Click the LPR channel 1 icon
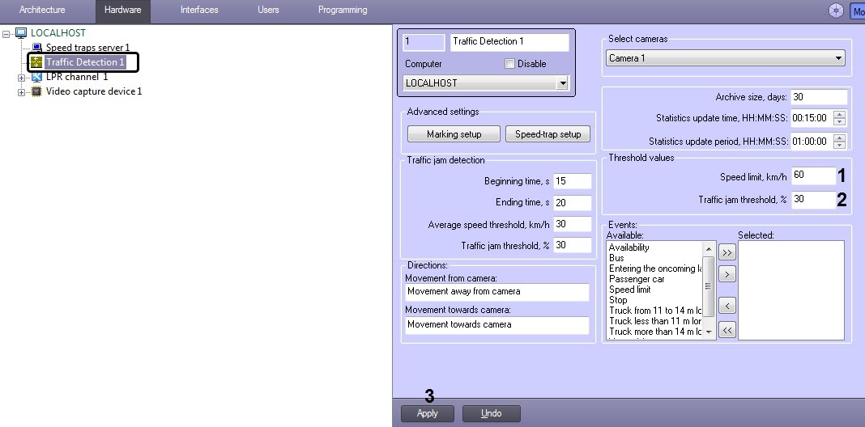Image resolution: width=865 pixels, height=427 pixels. [x=36, y=77]
